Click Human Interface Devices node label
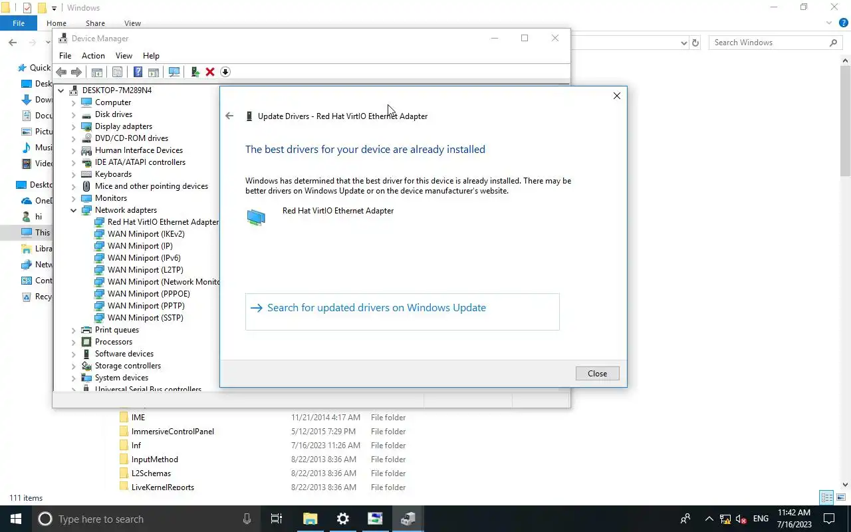 tap(139, 150)
